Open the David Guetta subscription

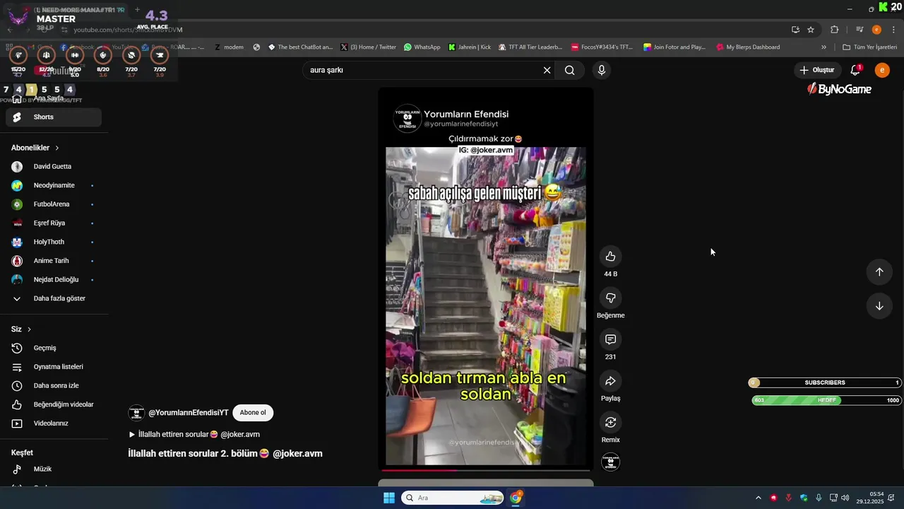(x=54, y=167)
